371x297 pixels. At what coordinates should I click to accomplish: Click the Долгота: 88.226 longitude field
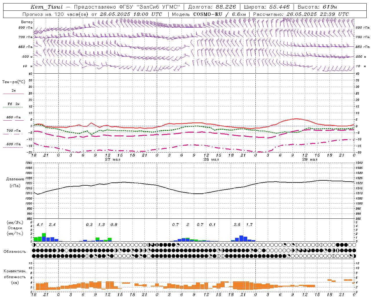212,7
